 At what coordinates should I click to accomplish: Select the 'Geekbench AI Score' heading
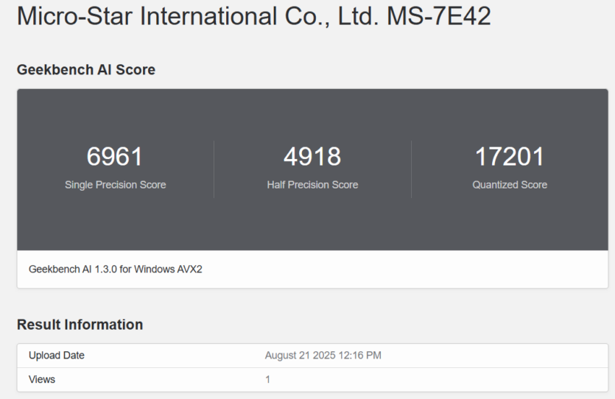tap(86, 70)
